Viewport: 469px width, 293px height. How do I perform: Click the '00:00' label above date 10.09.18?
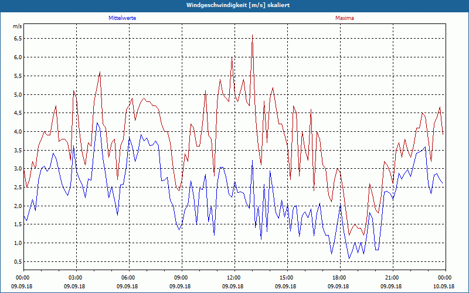click(x=446, y=278)
